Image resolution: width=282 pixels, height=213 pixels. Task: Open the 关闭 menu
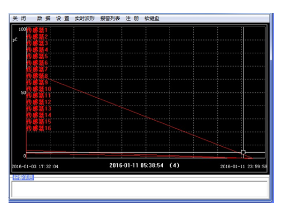point(19,18)
